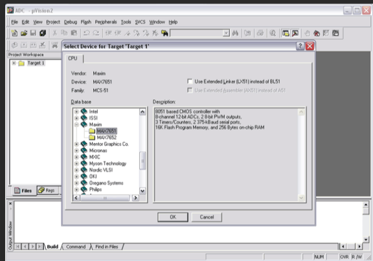Click the dialog help question mark button

(300, 46)
